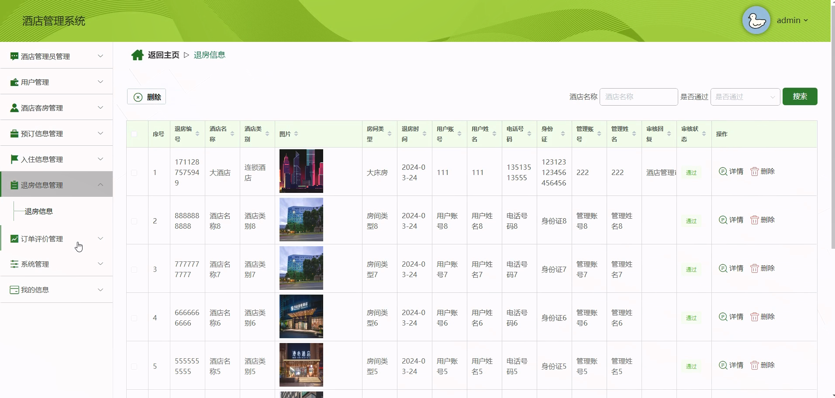Click the green 搜索 button
Viewport: 835px width, 398px height.
[800, 96]
